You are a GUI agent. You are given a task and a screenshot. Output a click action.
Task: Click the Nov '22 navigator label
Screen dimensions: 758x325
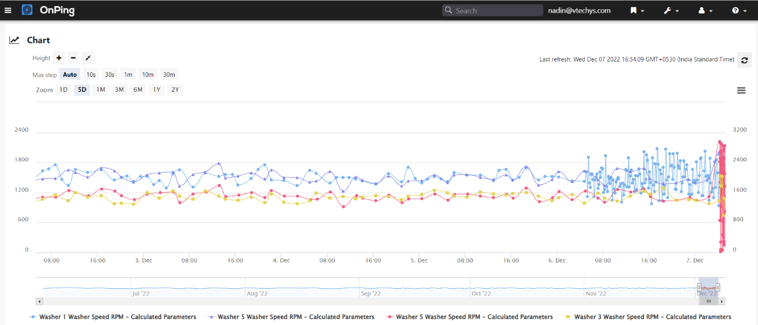coord(596,294)
